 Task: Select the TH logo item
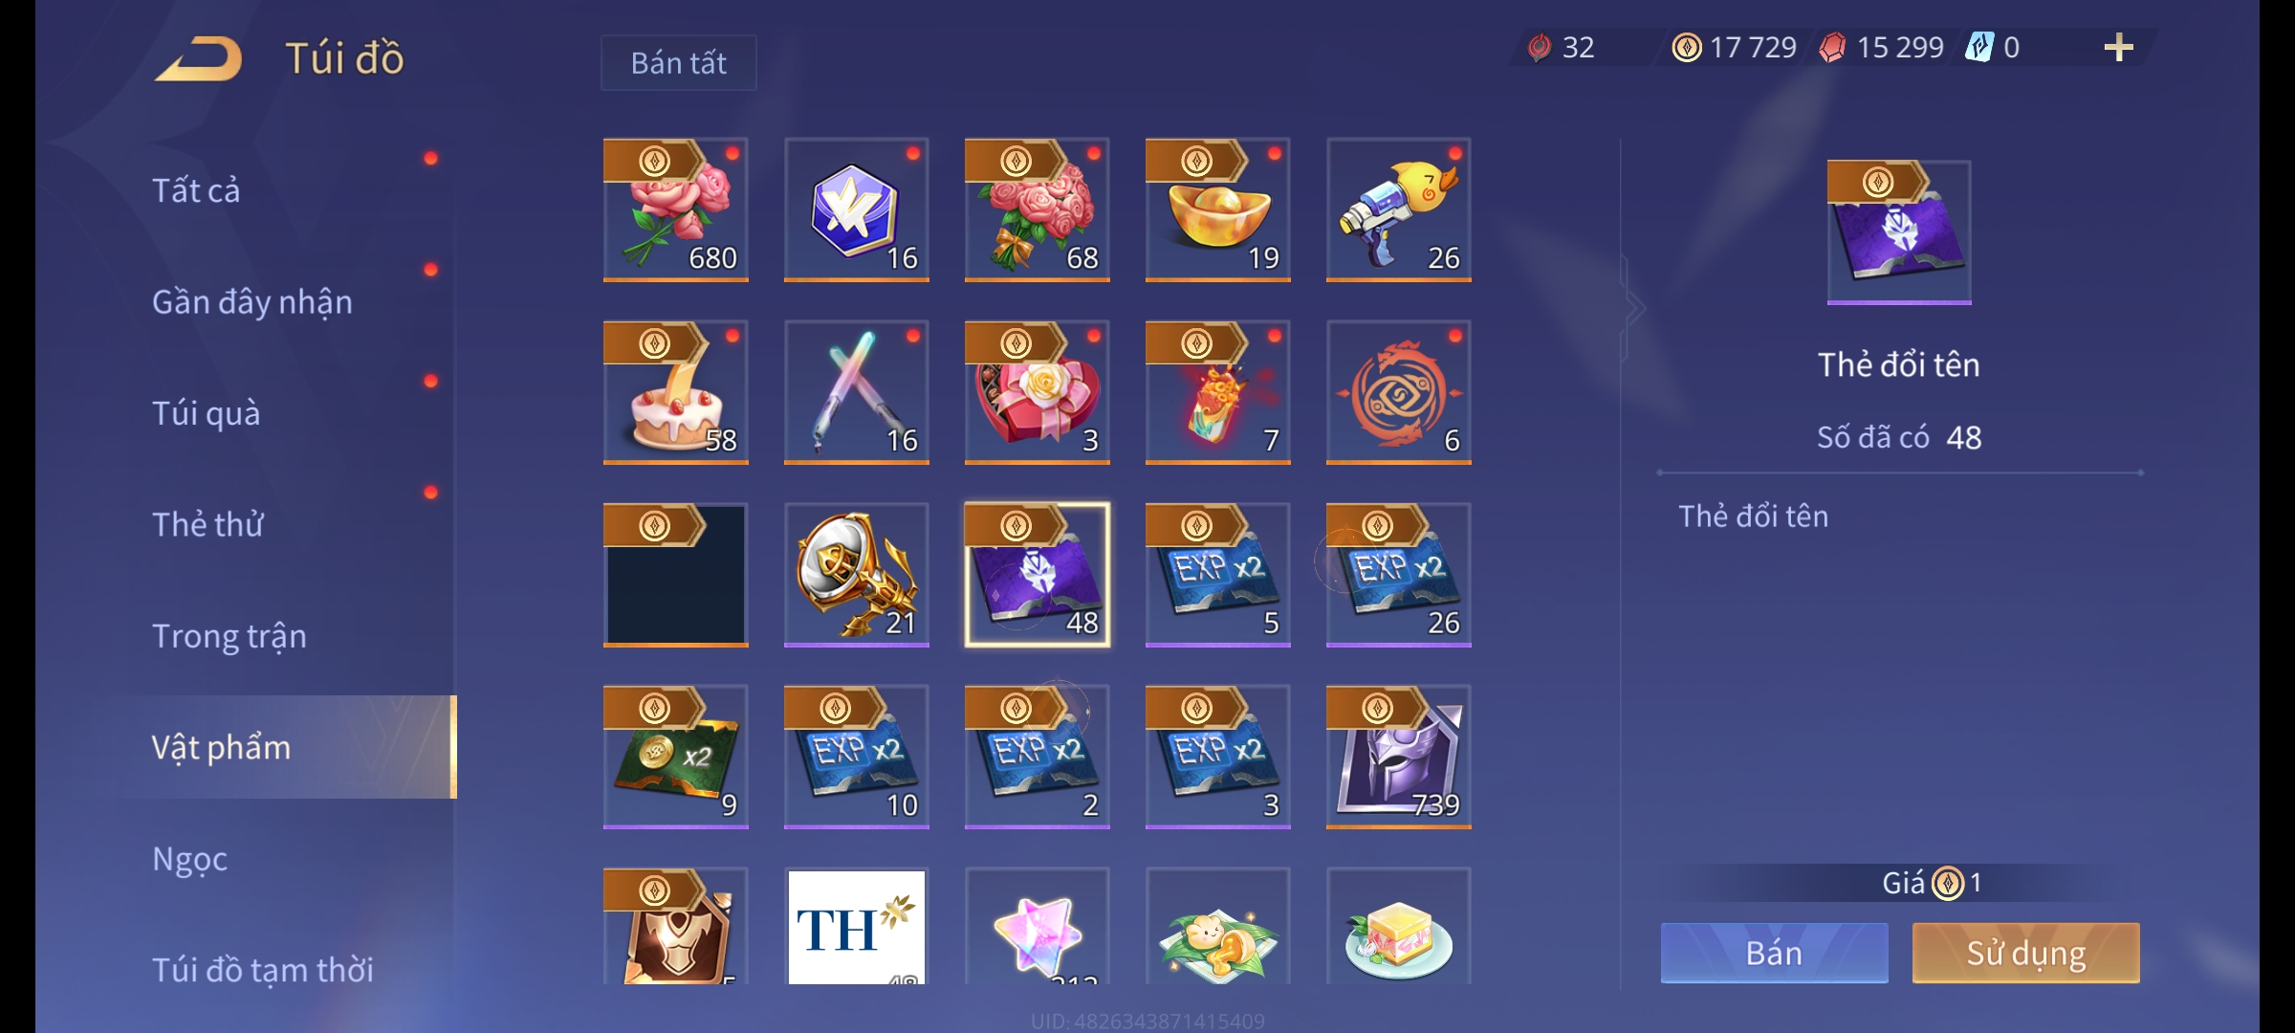click(x=856, y=926)
